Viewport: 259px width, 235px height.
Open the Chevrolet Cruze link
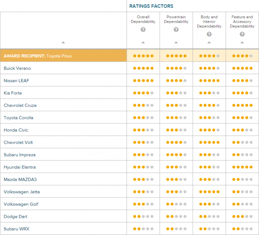pos(20,105)
